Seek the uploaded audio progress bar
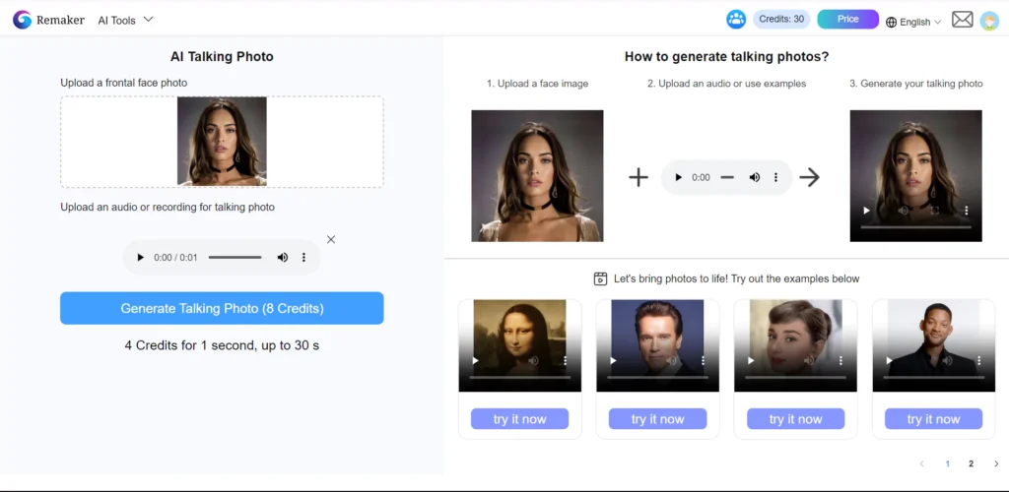Screen dimensions: 1009x492 235,258
